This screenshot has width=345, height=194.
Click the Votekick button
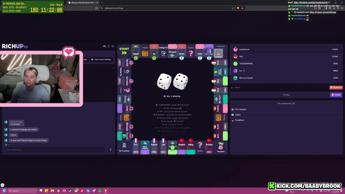click(236, 88)
